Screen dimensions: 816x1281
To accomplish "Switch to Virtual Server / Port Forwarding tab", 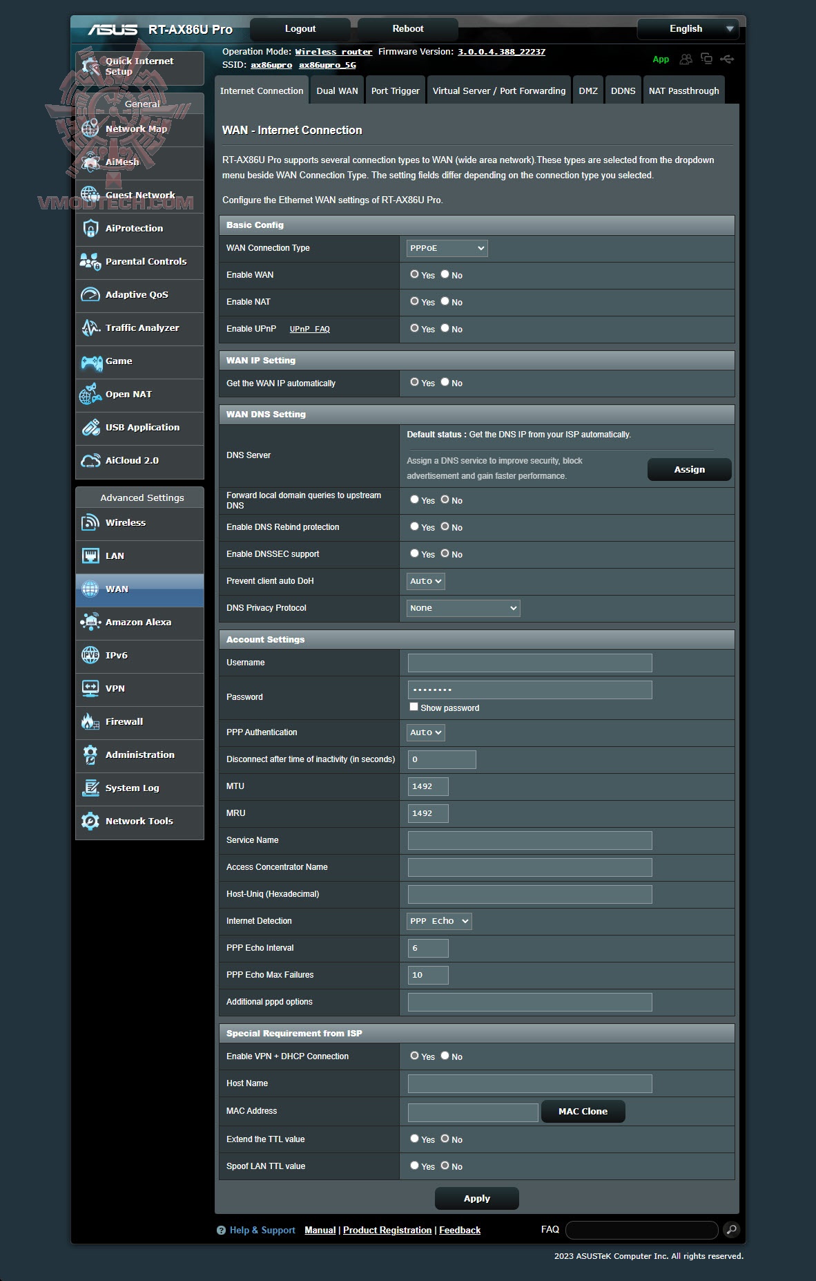I will pos(498,91).
